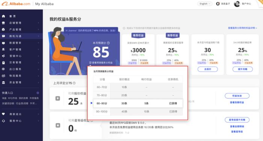Expand 商机沟通 submenu chevron
263x141 pixels.
click(38, 36)
